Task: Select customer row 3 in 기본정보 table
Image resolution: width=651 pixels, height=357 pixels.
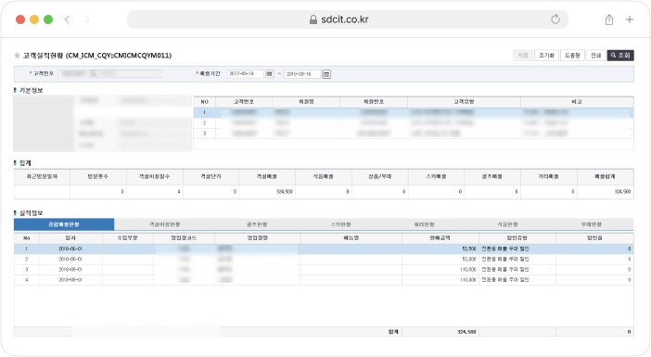Action: [414, 134]
